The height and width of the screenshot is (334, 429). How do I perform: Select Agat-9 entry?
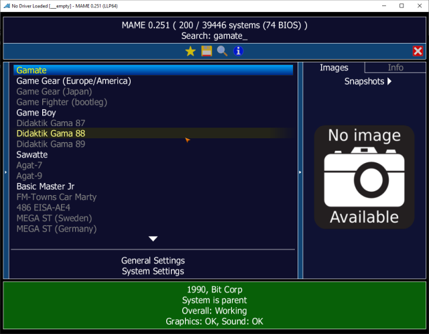pyautogui.click(x=153, y=176)
